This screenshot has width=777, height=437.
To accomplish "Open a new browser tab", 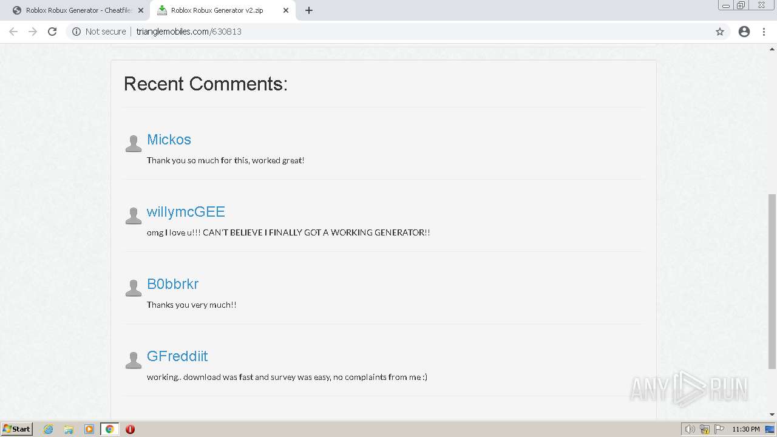I will [308, 10].
